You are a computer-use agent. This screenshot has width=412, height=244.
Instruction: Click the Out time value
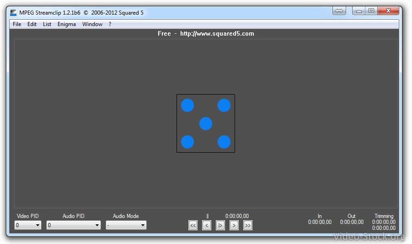[352, 222]
